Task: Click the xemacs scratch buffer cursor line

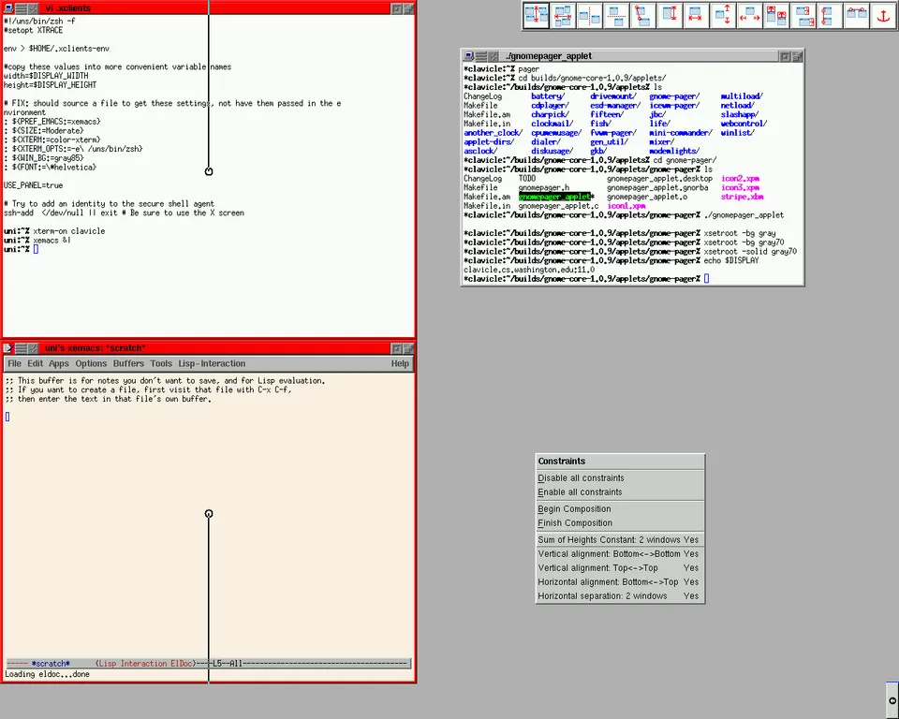Action: pos(7,417)
